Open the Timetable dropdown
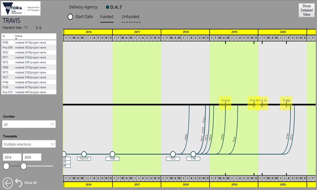This screenshot has width=317, height=190. tap(29, 144)
